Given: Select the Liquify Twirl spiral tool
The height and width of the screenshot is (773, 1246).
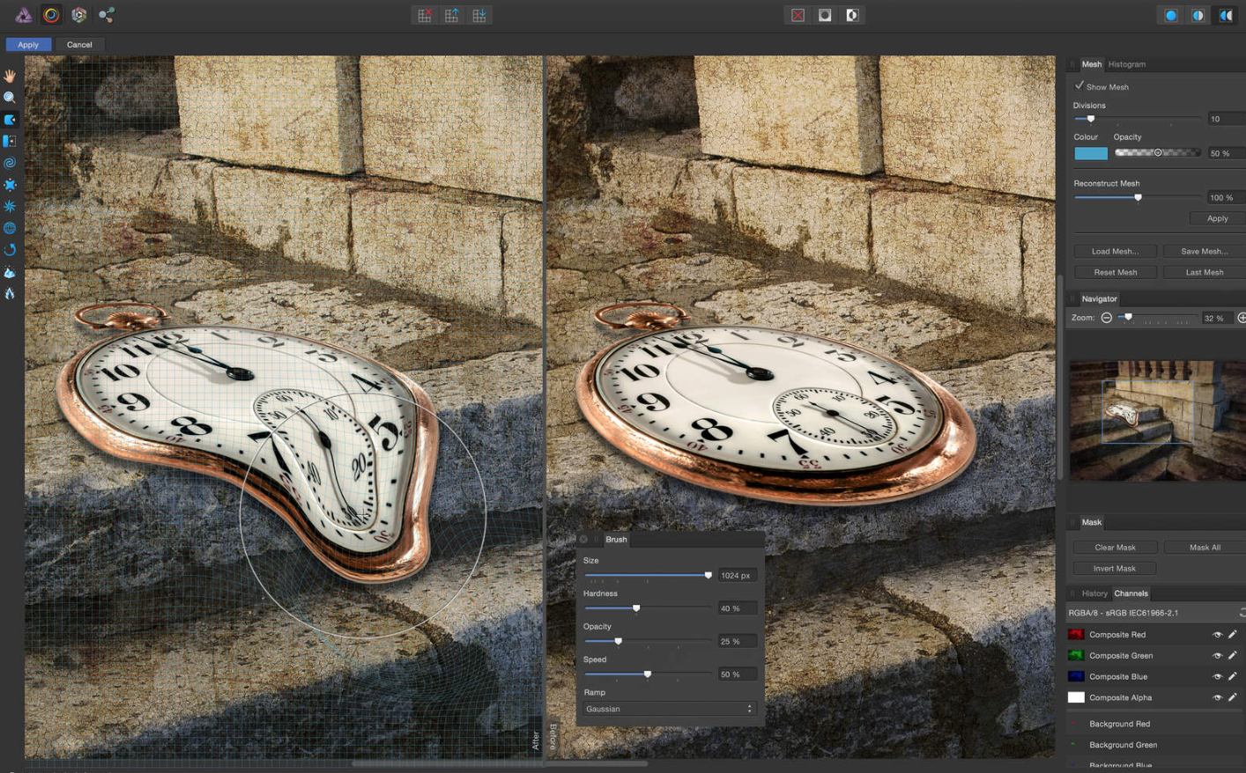Looking at the screenshot, I should pyautogui.click(x=10, y=163).
